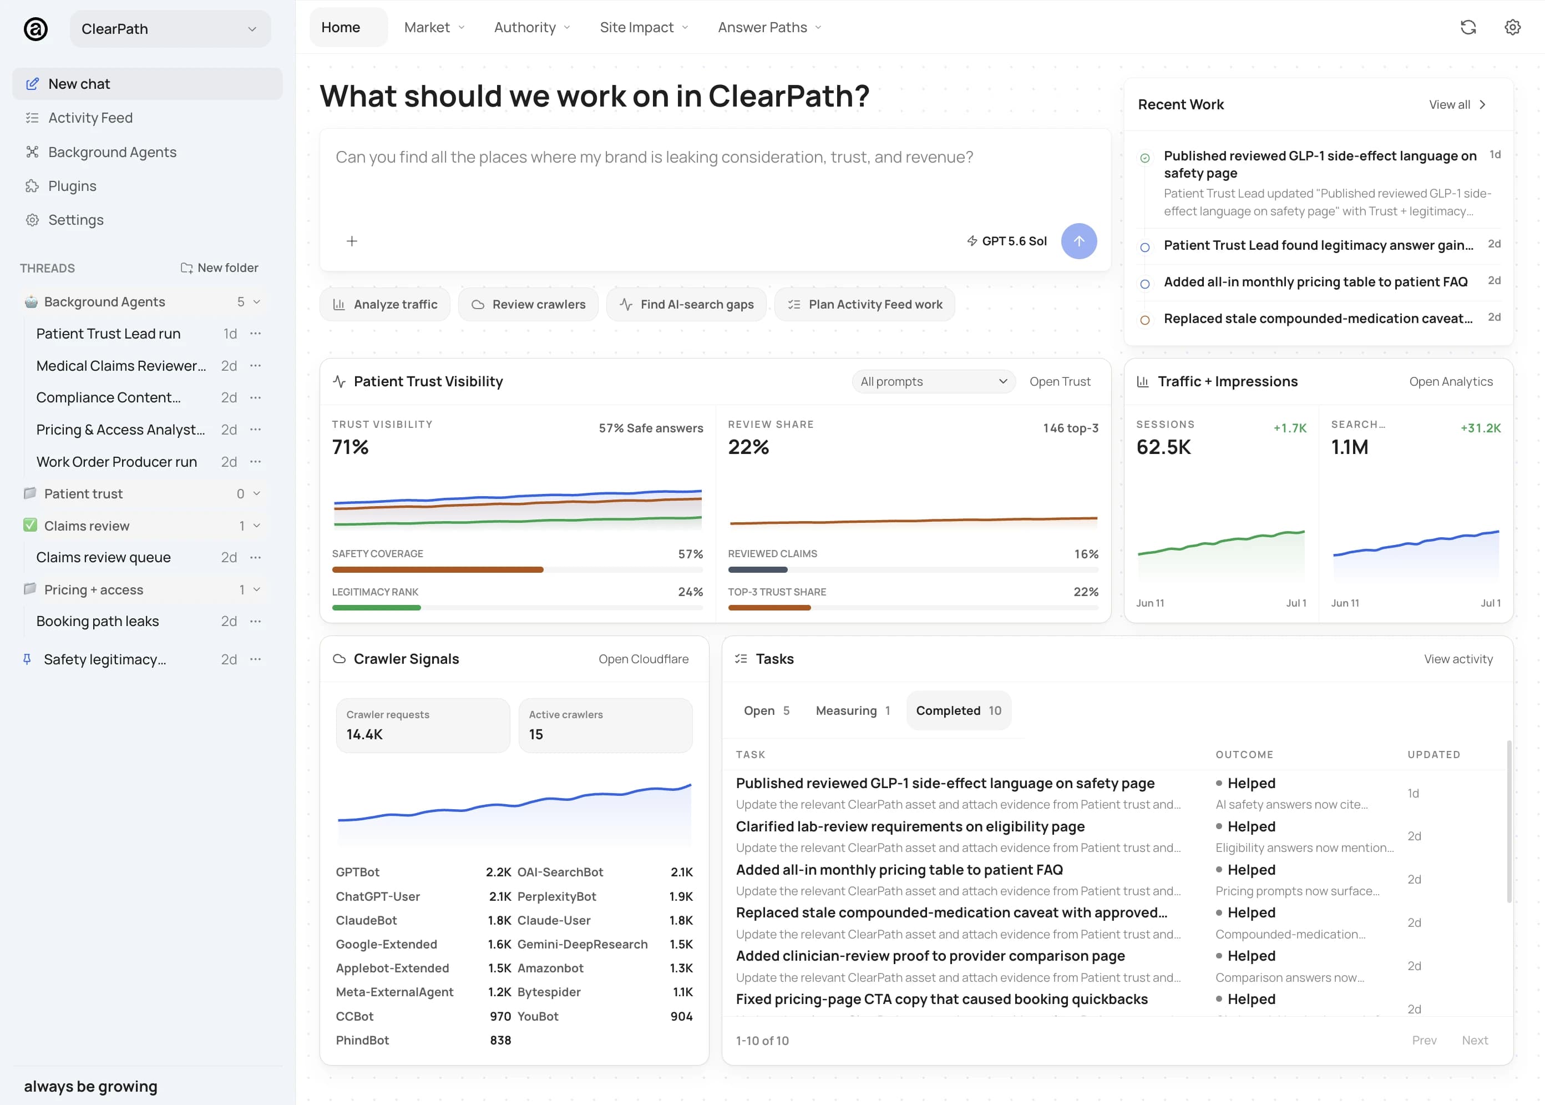Click the Tasks table vertical scrollbar
Viewport: 1545px width, 1105px height.
click(1509, 822)
